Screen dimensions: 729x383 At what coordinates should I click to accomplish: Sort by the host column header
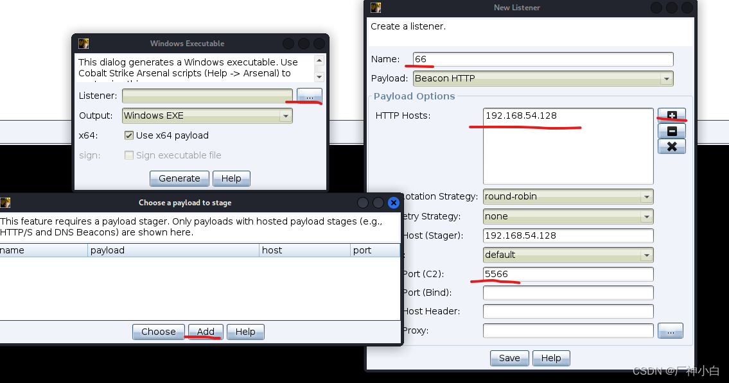coord(304,251)
